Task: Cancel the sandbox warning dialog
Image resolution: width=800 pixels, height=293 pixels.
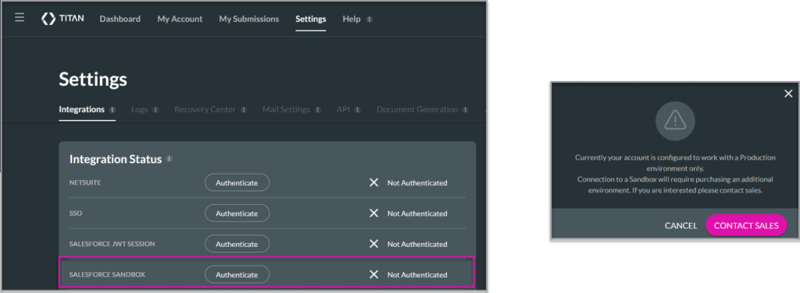Action: coord(680,225)
